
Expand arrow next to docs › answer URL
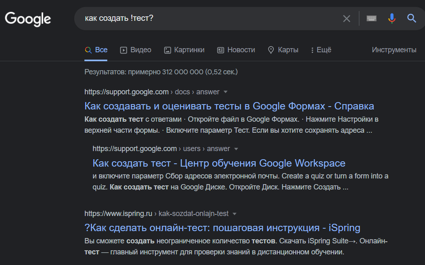point(226,92)
